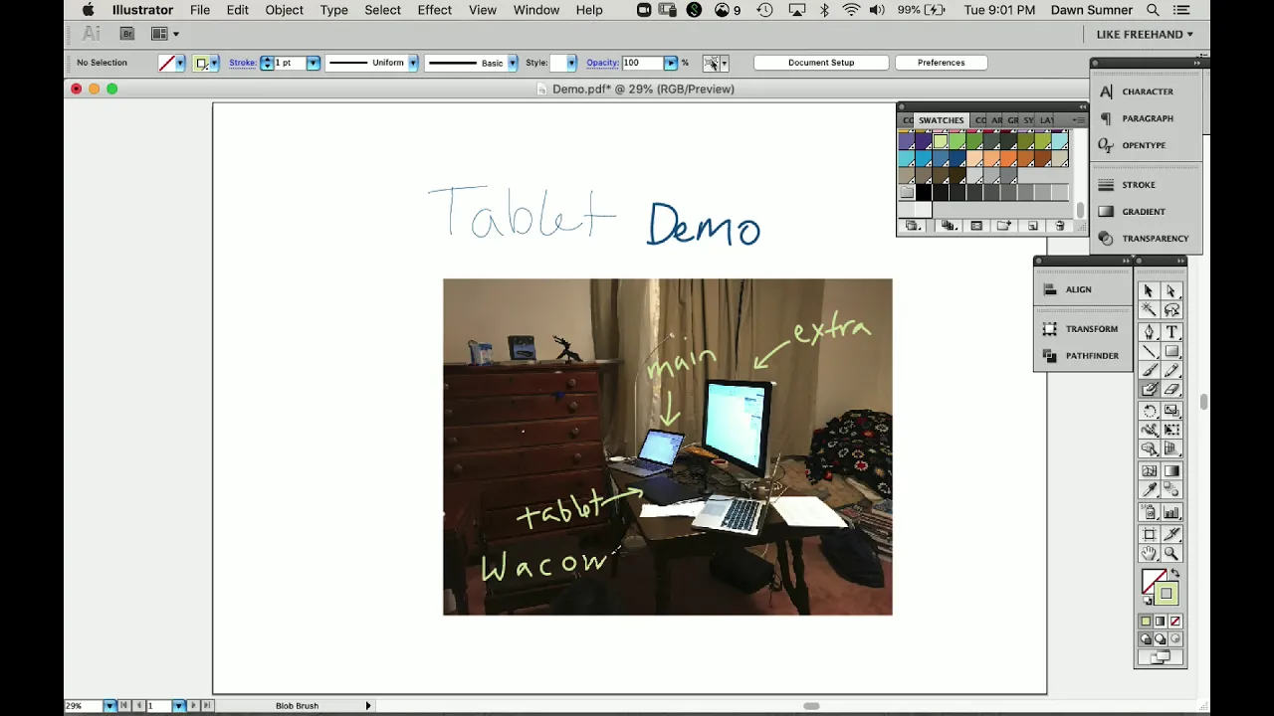Click the Preferences button
1274x716 pixels.
941,63
